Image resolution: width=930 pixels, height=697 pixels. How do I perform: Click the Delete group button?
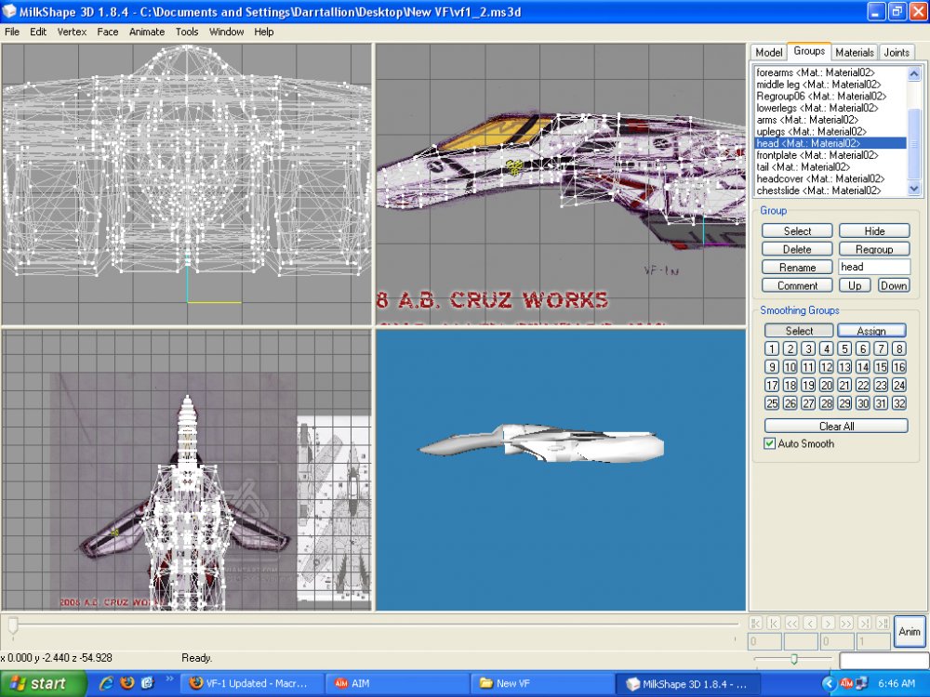point(797,249)
